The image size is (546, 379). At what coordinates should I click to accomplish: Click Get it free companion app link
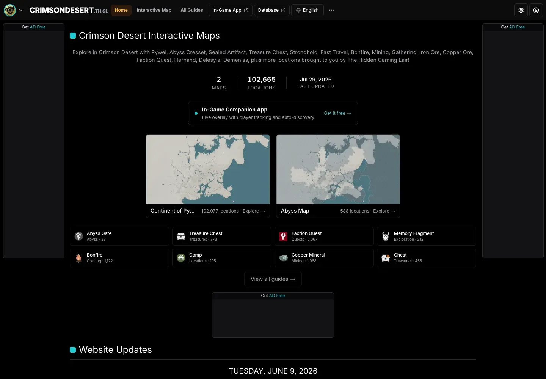pyautogui.click(x=337, y=113)
